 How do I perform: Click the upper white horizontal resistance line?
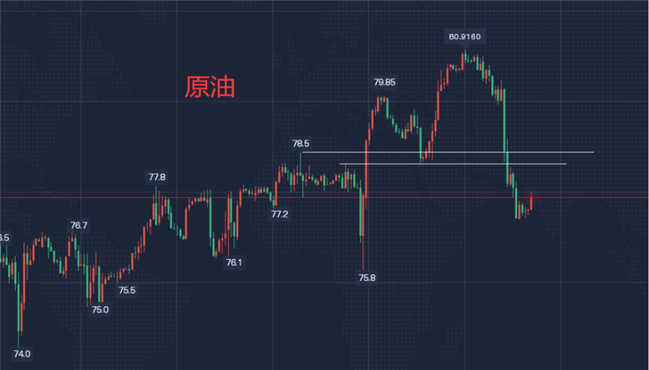[x=449, y=152]
